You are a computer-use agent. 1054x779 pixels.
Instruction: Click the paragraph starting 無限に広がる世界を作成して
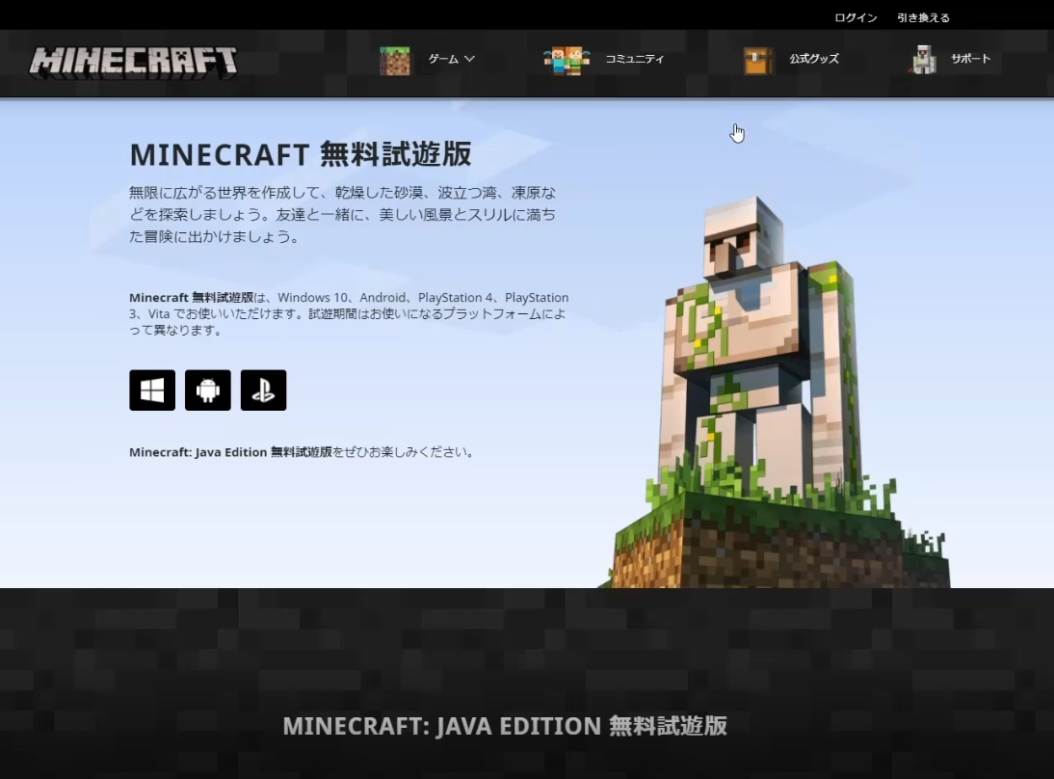coord(343,215)
